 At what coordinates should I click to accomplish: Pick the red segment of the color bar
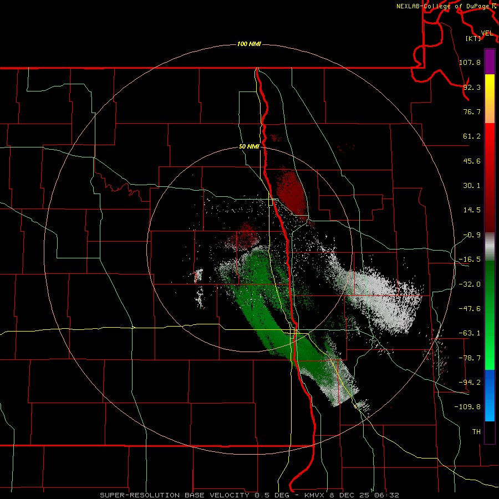coord(490,177)
